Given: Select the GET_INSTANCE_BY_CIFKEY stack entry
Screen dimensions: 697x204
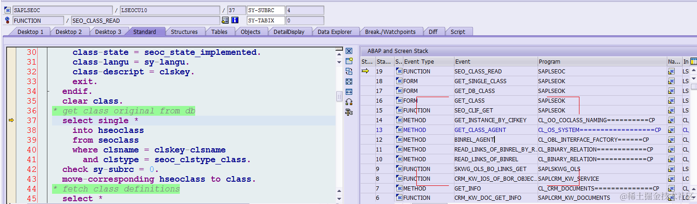Looking at the screenshot, I should 496,120.
